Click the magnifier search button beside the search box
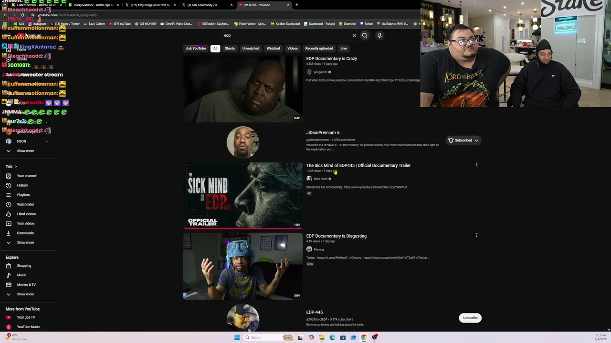The image size is (611, 343). pos(365,35)
